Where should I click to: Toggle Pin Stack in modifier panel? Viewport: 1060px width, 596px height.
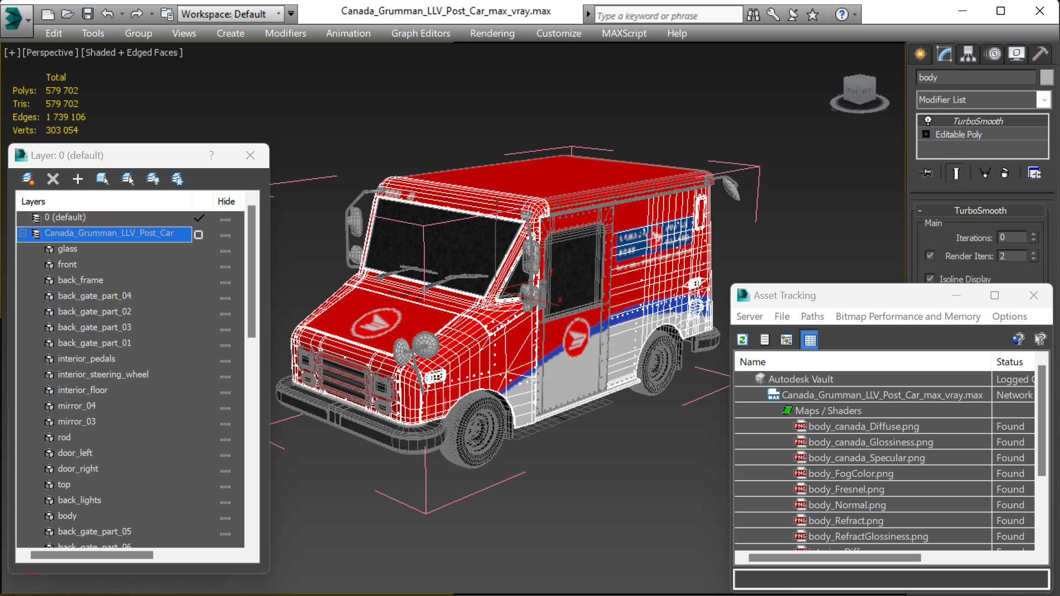[926, 173]
